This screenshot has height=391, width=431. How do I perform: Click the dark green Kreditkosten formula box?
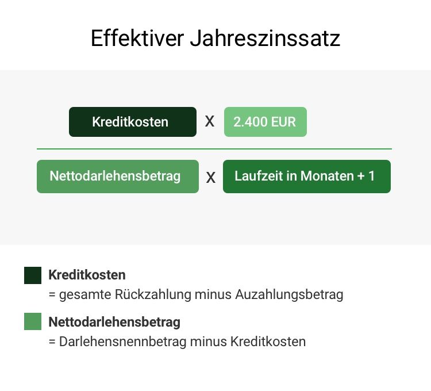(x=133, y=122)
